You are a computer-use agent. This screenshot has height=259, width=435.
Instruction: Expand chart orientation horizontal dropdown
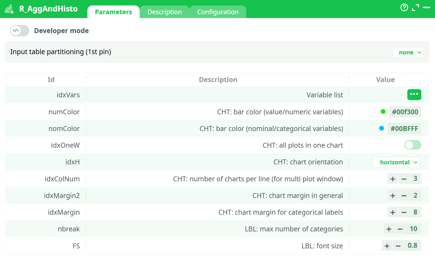(x=396, y=162)
